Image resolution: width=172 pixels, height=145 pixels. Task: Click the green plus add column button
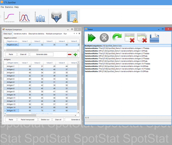tap(75, 54)
